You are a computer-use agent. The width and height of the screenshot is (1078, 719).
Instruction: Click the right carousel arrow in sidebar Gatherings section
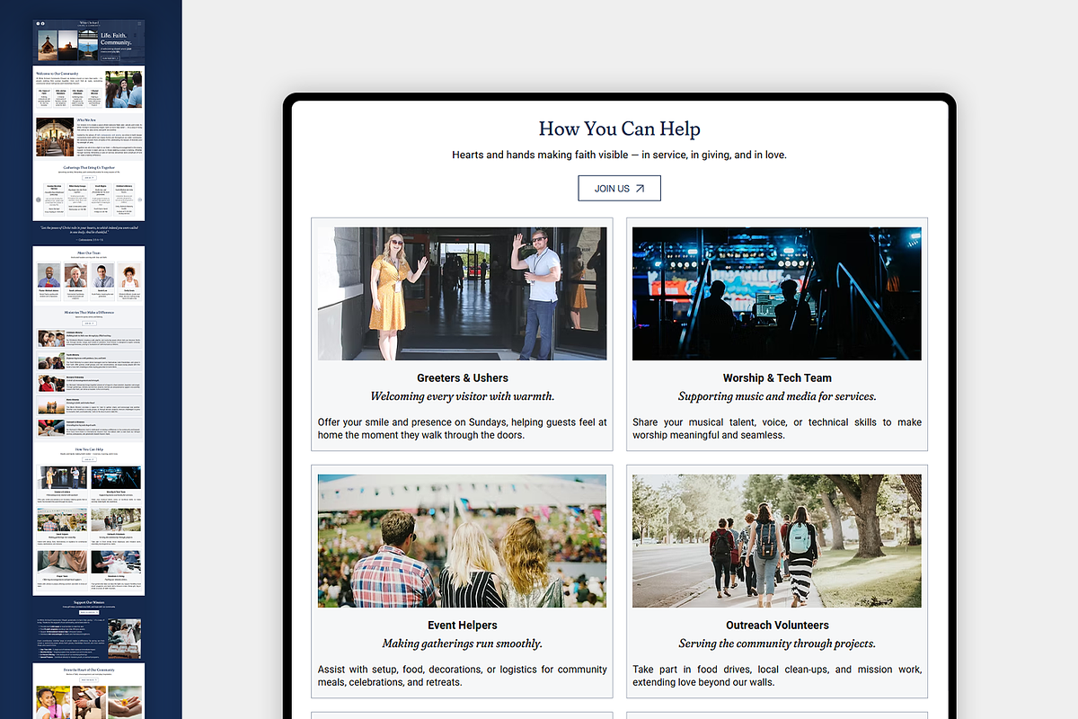pos(139,200)
